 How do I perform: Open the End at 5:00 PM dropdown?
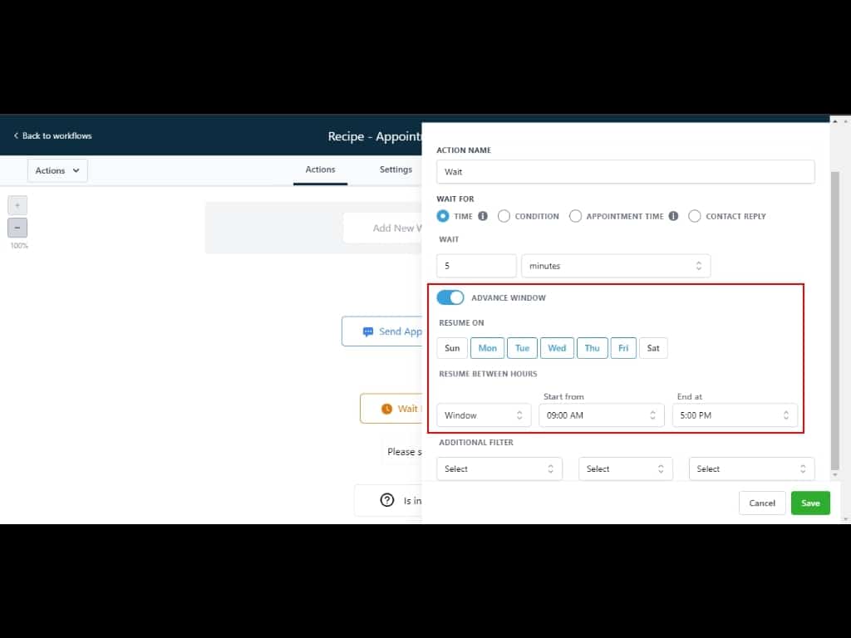pyautogui.click(x=735, y=415)
